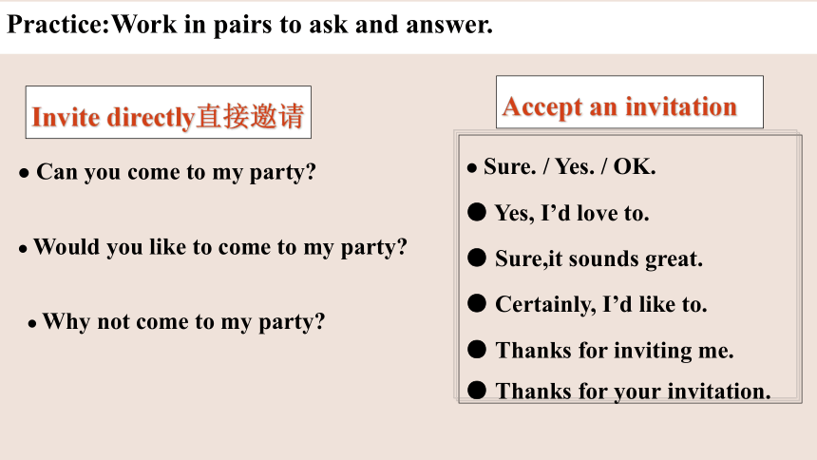Click 'Why not come to my party?' line
This screenshot has height=460, width=817.
(183, 322)
